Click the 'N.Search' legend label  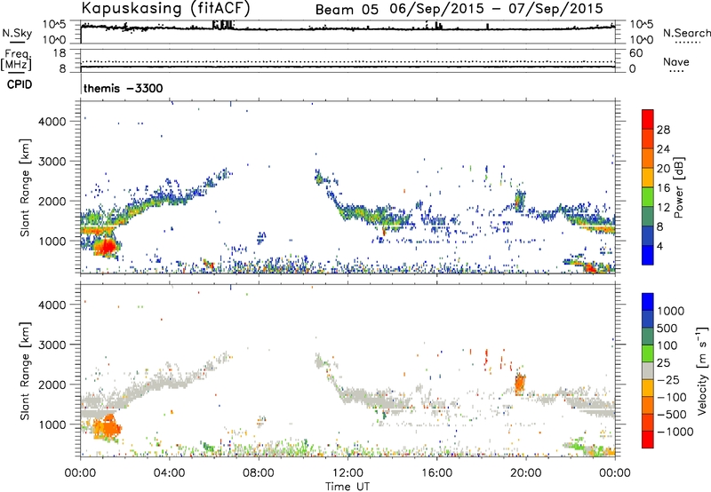(x=686, y=33)
